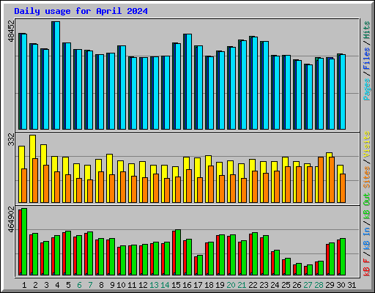Select day label 8 on the x-axis
Viewport: 375px width, 293px height.
tap(101, 285)
